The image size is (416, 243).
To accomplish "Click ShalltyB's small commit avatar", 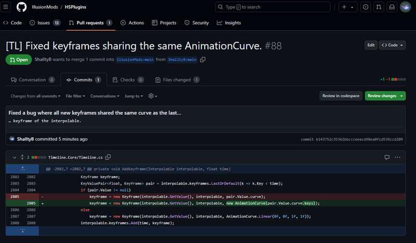I will (x=11, y=138).
